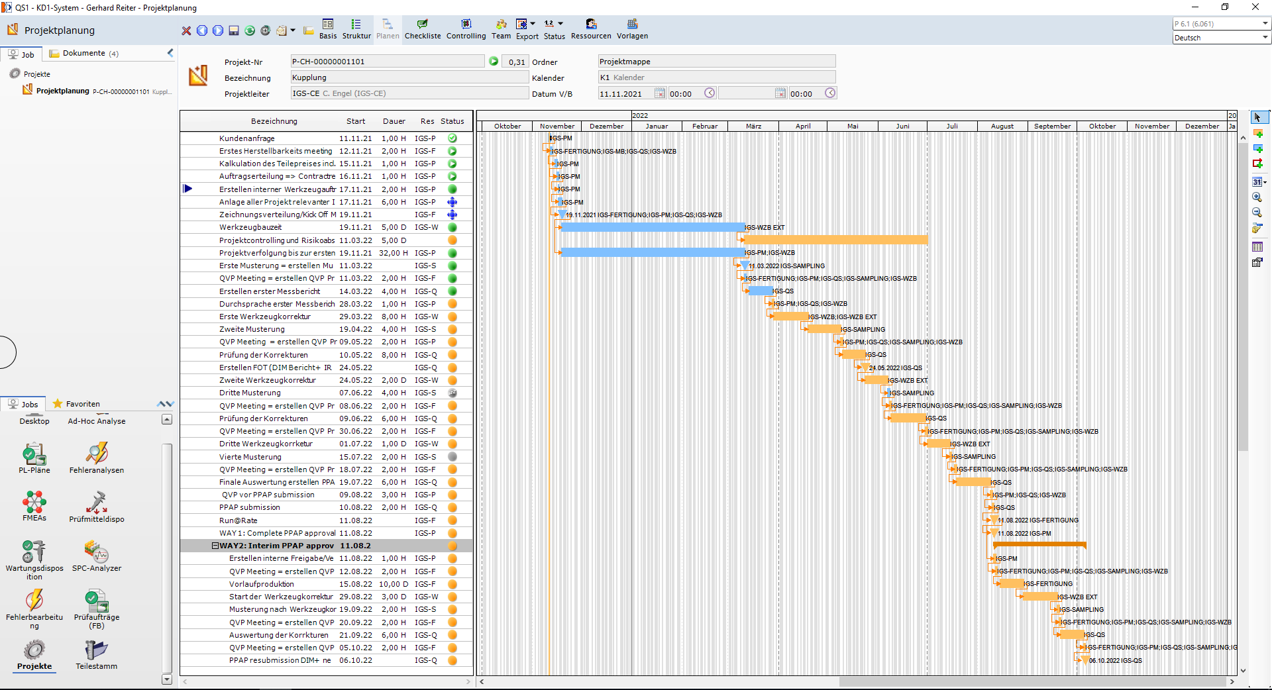Viewport: 1272px width, 690px height.
Task: Click the Werkzeugbauzeit blue Gantt bar
Action: [x=653, y=227]
